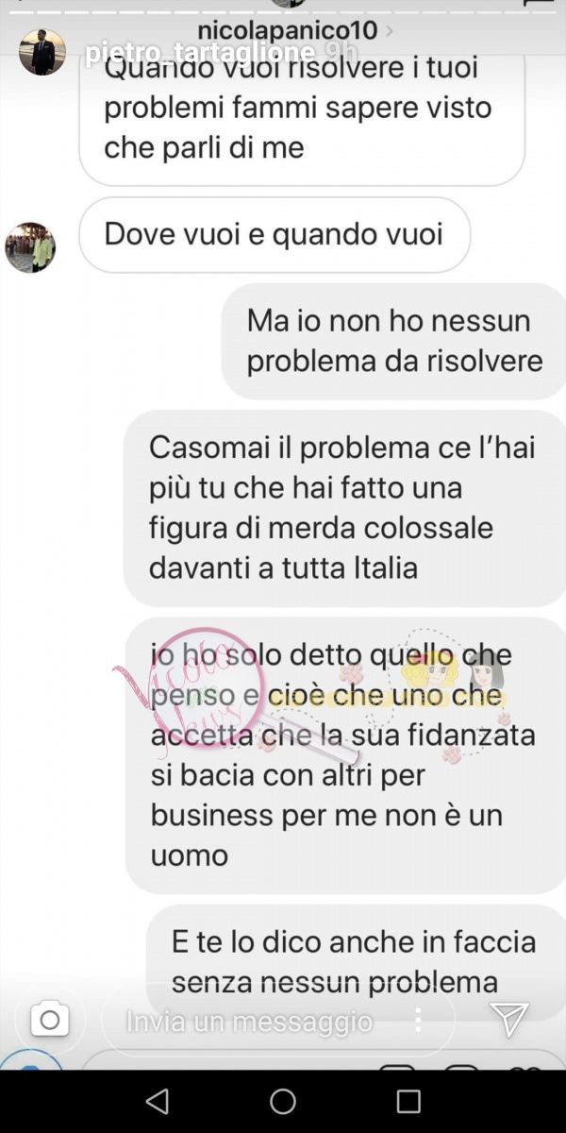The image size is (566, 1133).
Task: Open pietro_tartaglione profile picture at top
Action: click(42, 52)
